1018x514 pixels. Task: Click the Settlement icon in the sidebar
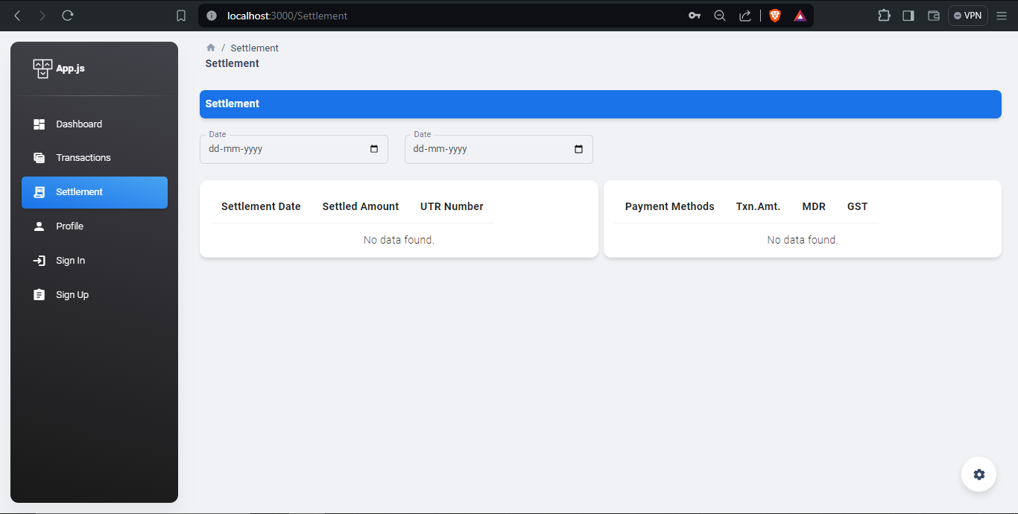[39, 192]
